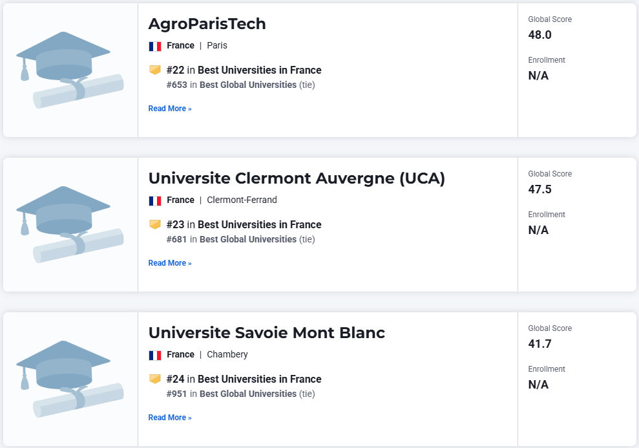Click Read More under Universite Savoie Mont Blanc
The width and height of the screenshot is (639, 448).
pyautogui.click(x=170, y=418)
